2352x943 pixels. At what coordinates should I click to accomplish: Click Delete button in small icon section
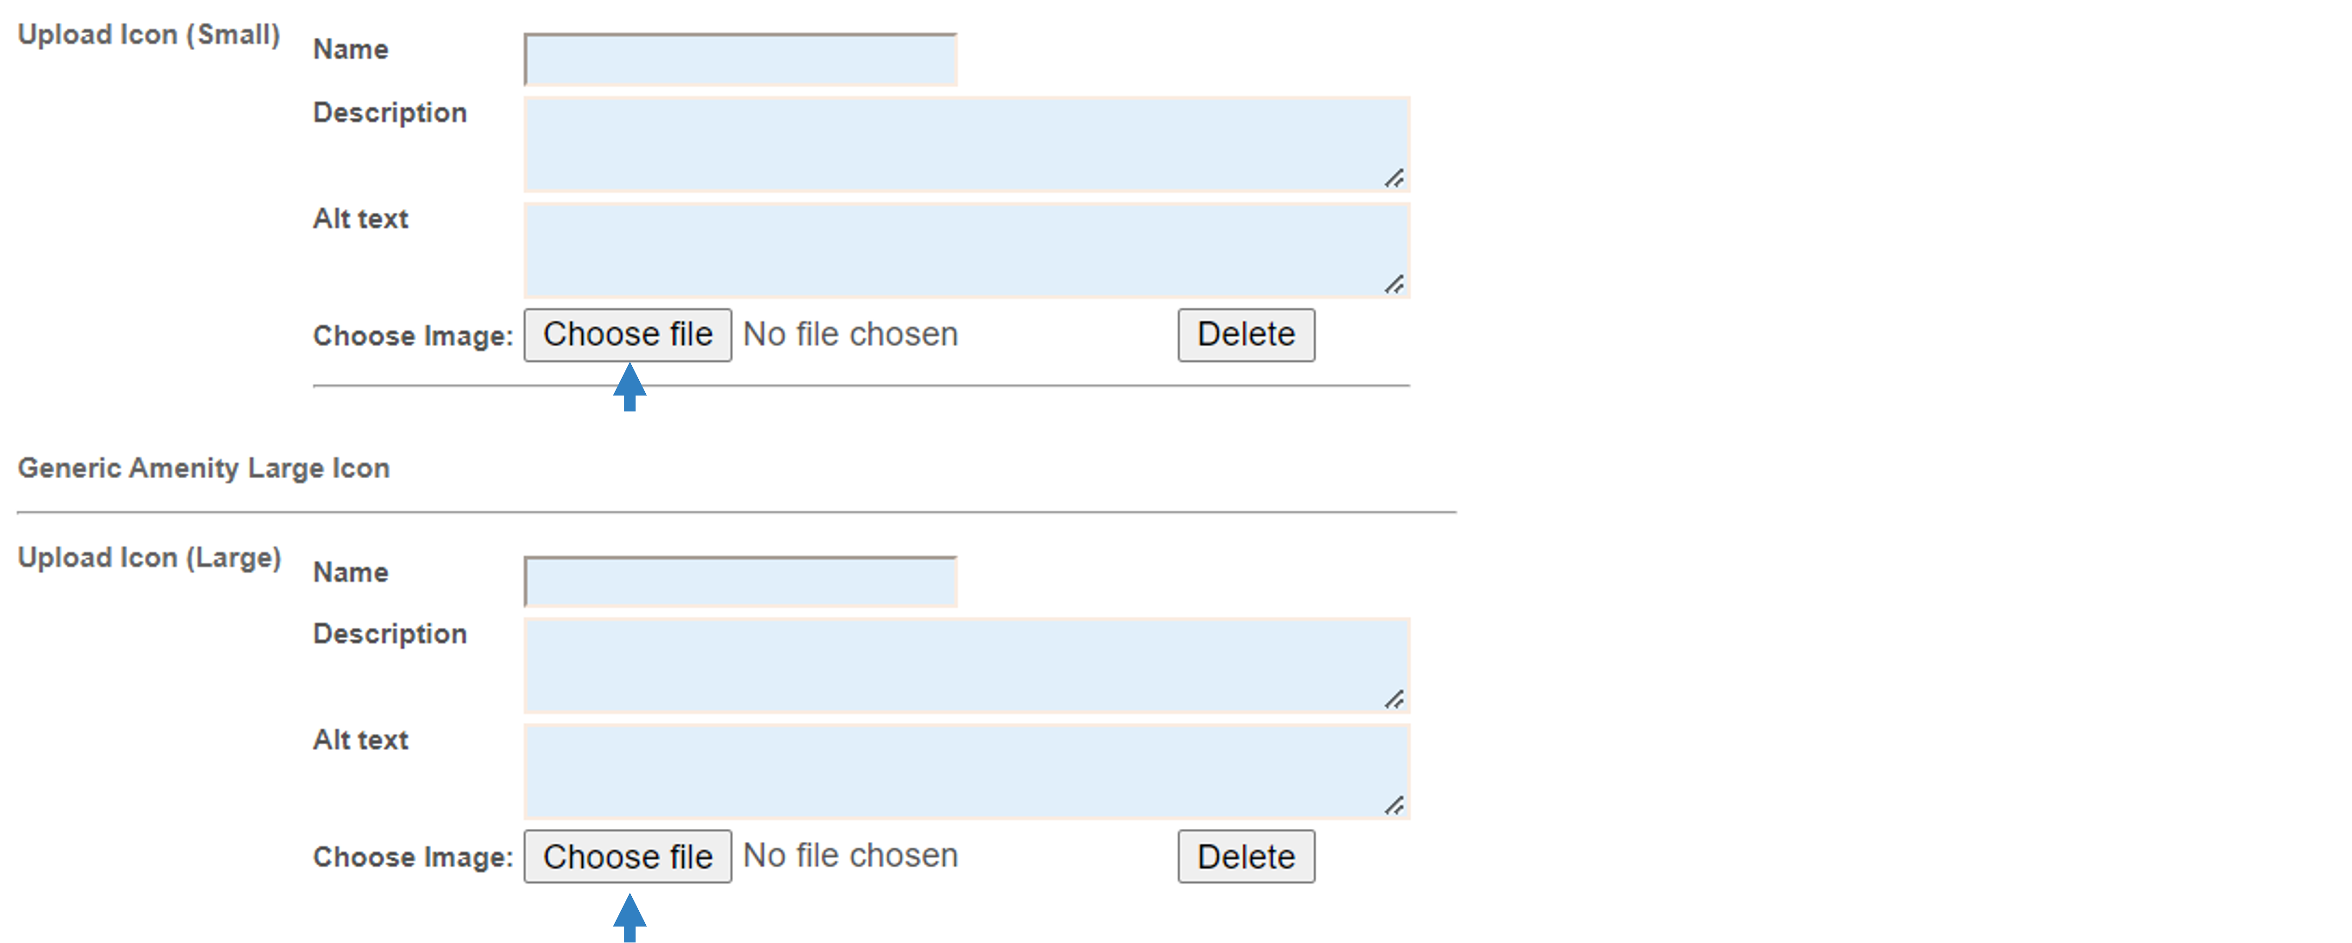click(x=1246, y=334)
